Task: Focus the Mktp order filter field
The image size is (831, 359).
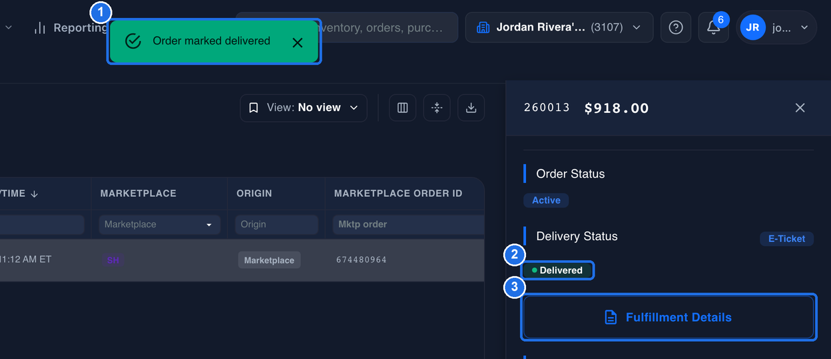Action: pyautogui.click(x=408, y=225)
